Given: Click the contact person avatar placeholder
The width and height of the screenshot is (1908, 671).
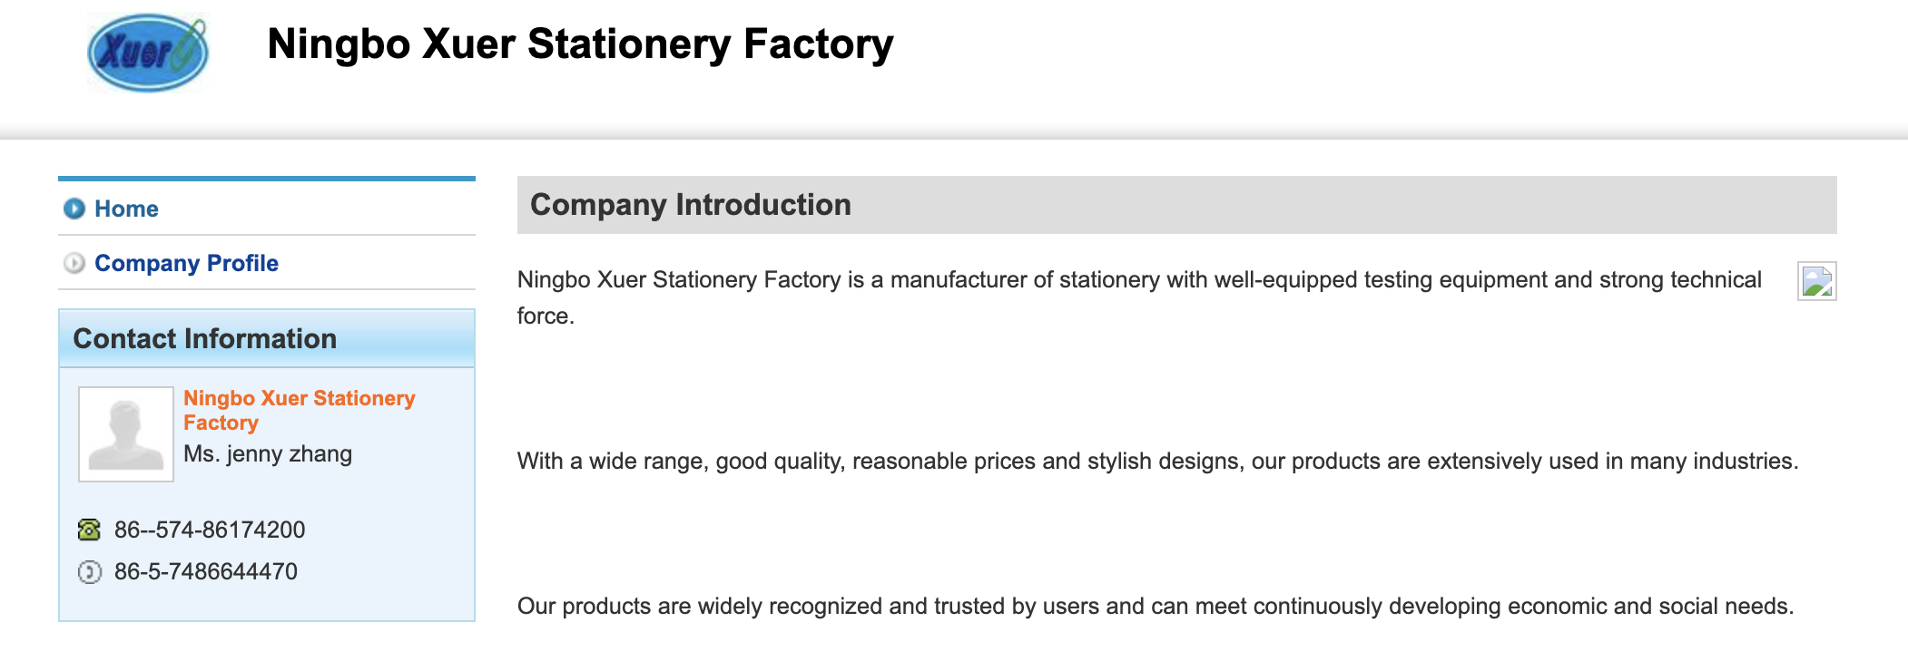Looking at the screenshot, I should point(126,433).
